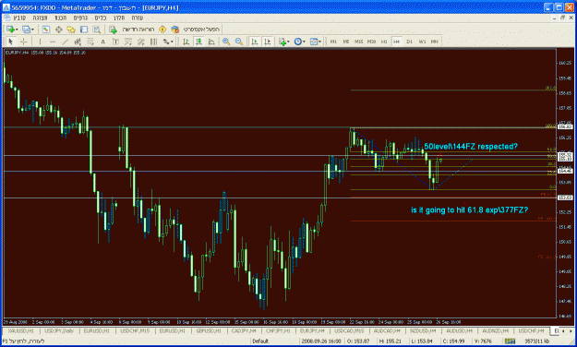Image resolution: width=577 pixels, height=347 pixels.
Task: Switch to the USDCAD,M15 chart tab
Action: [349, 330]
